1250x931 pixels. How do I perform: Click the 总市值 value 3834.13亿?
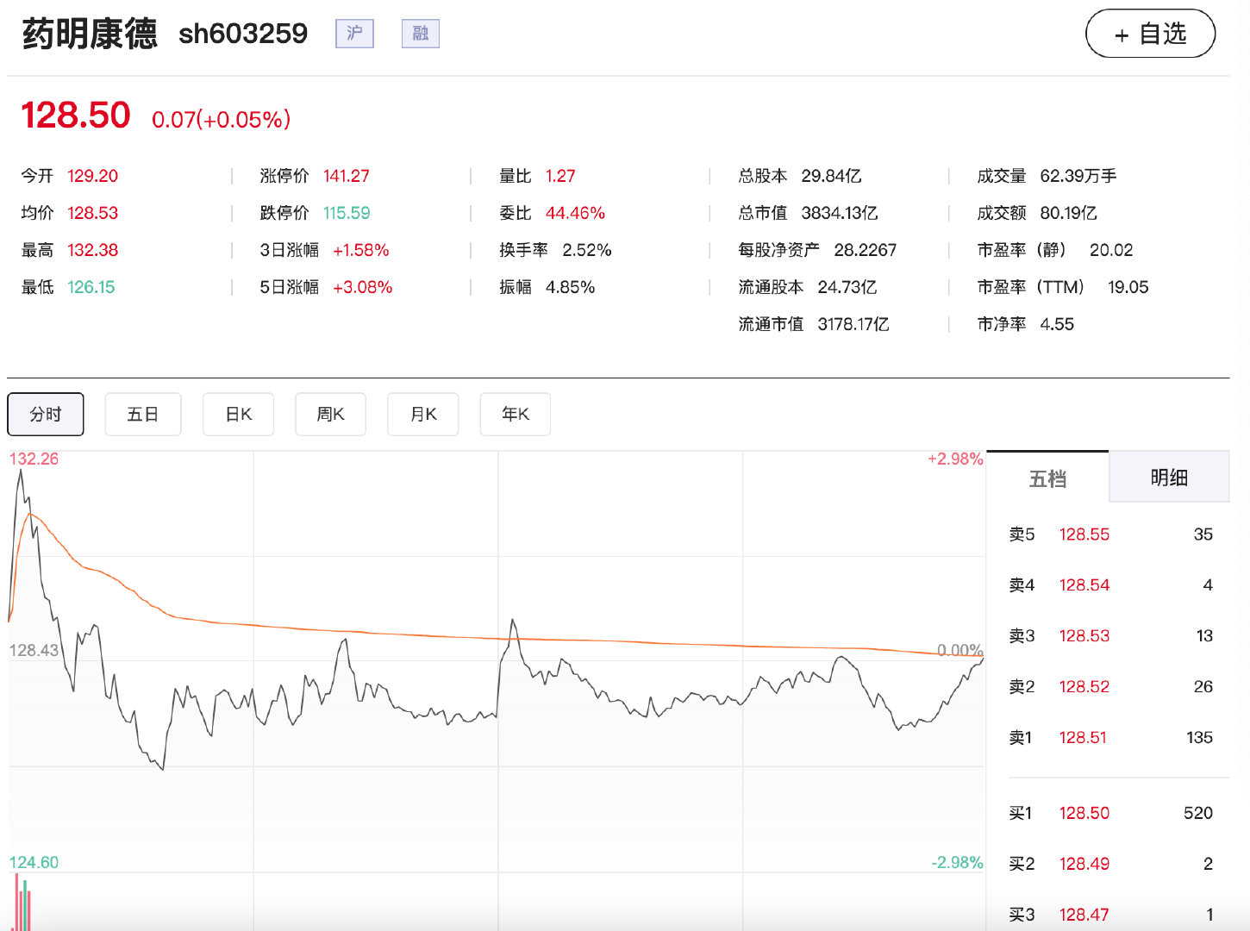[x=840, y=213]
